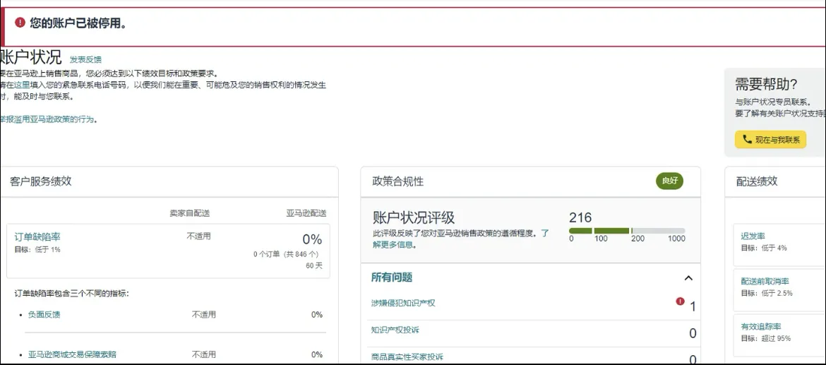826x365 pixels.
Task: Click the 政策合规性 panel title
Action: (397, 181)
